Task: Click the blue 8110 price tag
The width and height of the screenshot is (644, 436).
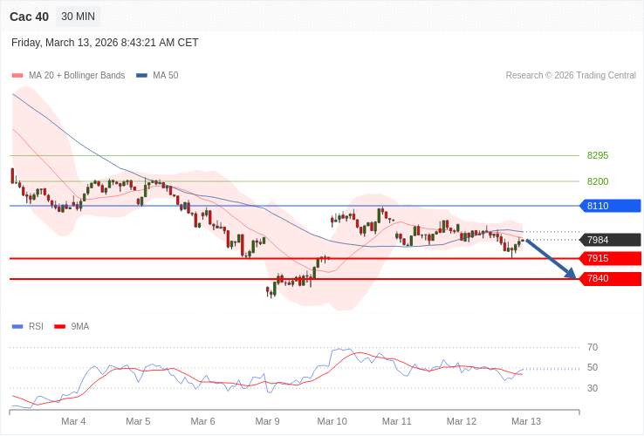Action: click(x=610, y=206)
